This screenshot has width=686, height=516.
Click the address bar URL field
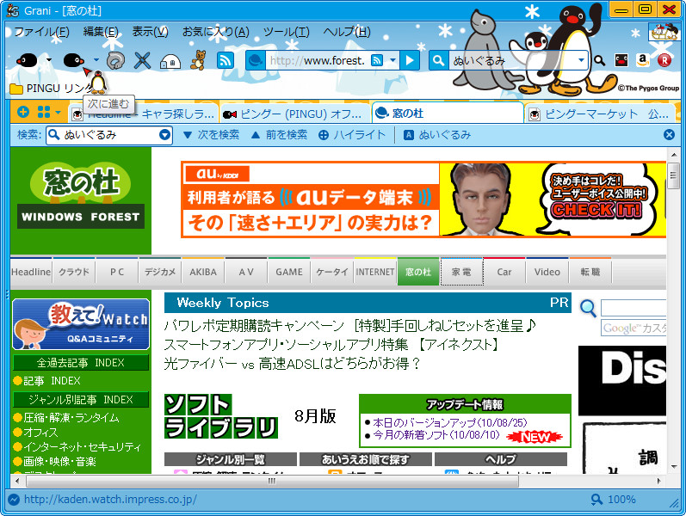point(318,60)
